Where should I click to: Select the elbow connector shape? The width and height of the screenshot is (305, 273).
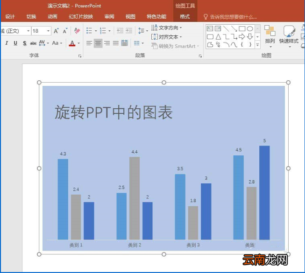(226, 36)
